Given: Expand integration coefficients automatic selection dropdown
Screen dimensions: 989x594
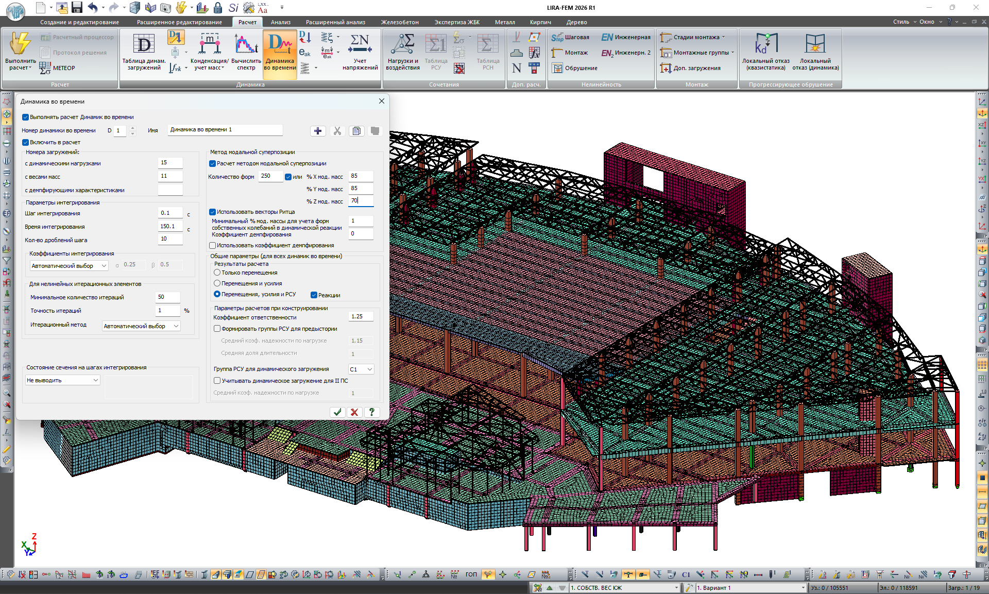Looking at the screenshot, I should [x=69, y=266].
